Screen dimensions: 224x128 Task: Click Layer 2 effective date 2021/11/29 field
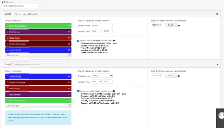tap(158, 76)
